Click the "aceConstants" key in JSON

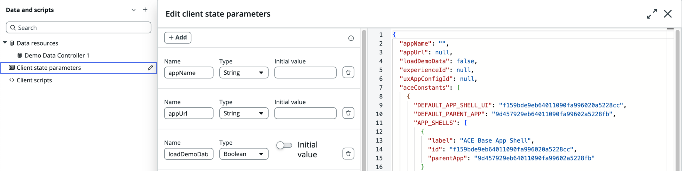tap(424, 88)
